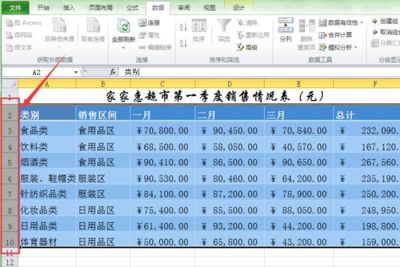
Task: Click cell 体育器材
Action: pos(47,240)
